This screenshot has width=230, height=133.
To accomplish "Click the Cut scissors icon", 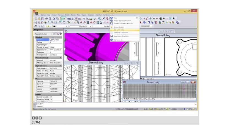I will 54,19.
